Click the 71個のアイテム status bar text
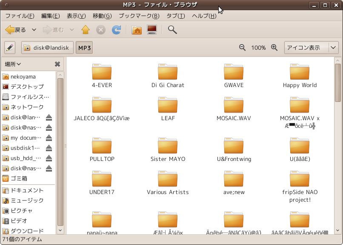This screenshot has width=343, height=245. tap(22, 239)
